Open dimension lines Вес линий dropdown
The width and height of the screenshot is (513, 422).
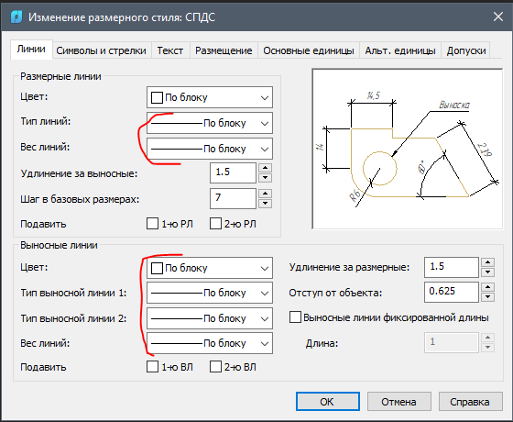tap(210, 149)
